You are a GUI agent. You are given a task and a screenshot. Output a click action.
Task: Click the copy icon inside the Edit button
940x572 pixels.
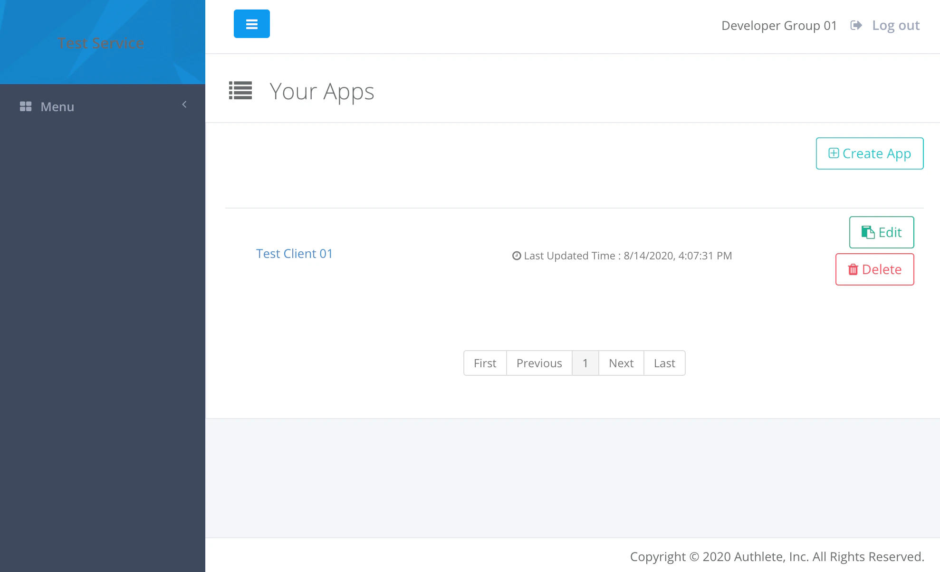pos(867,232)
